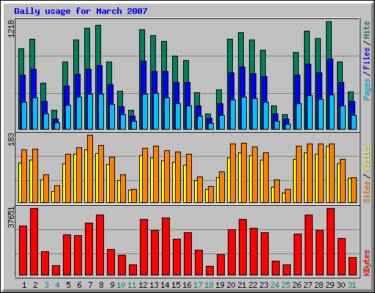The image size is (375, 293).
Task: Click weekend day label 11
Action: click(x=132, y=285)
